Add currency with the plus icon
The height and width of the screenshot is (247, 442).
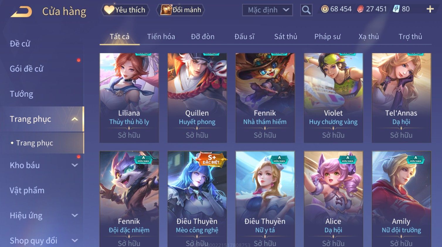(430, 9)
